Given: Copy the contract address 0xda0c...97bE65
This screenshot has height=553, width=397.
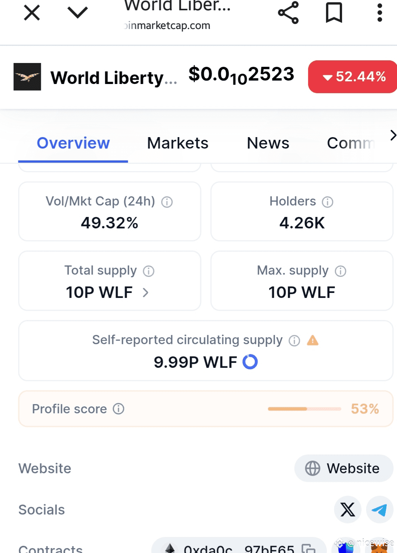Looking at the screenshot, I should click(308, 548).
